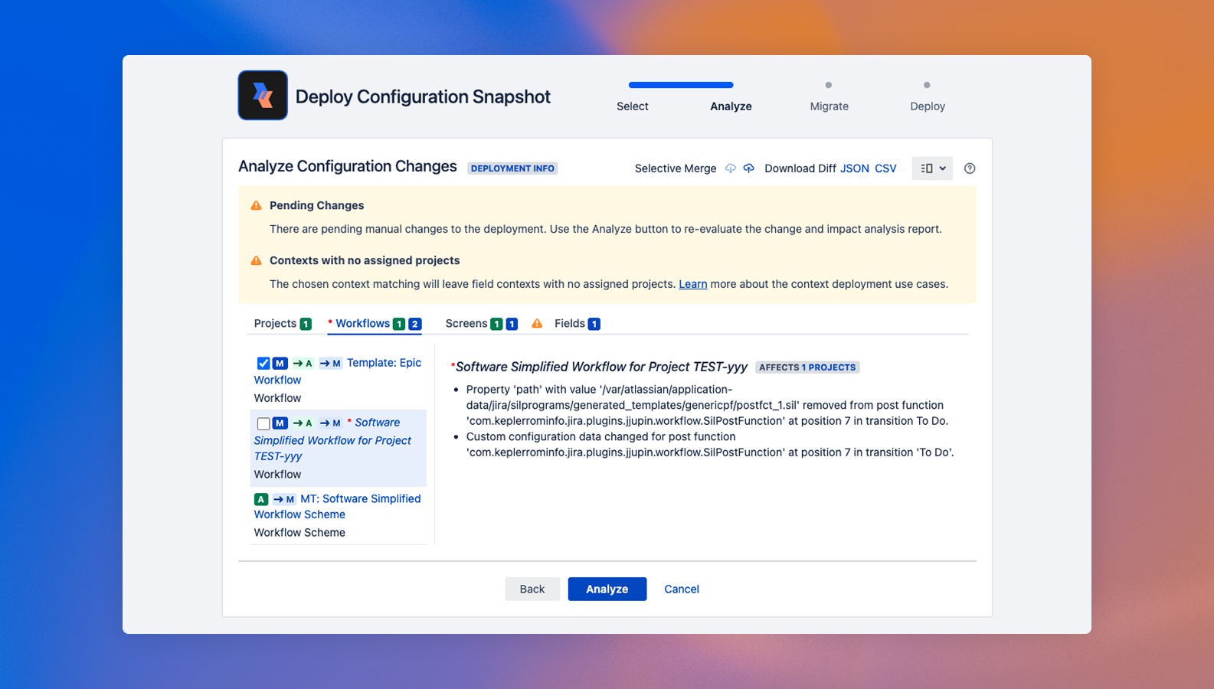Click the orange warning icon before Fields tab
The width and height of the screenshot is (1214, 689).
point(537,324)
